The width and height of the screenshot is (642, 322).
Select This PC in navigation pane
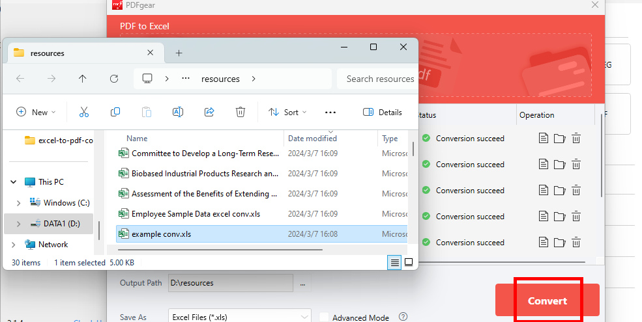pos(51,182)
